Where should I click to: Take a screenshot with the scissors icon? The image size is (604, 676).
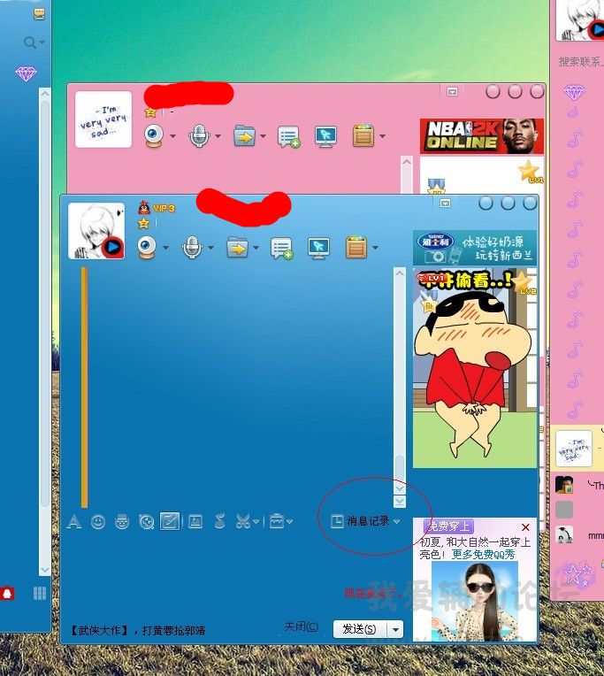(243, 522)
